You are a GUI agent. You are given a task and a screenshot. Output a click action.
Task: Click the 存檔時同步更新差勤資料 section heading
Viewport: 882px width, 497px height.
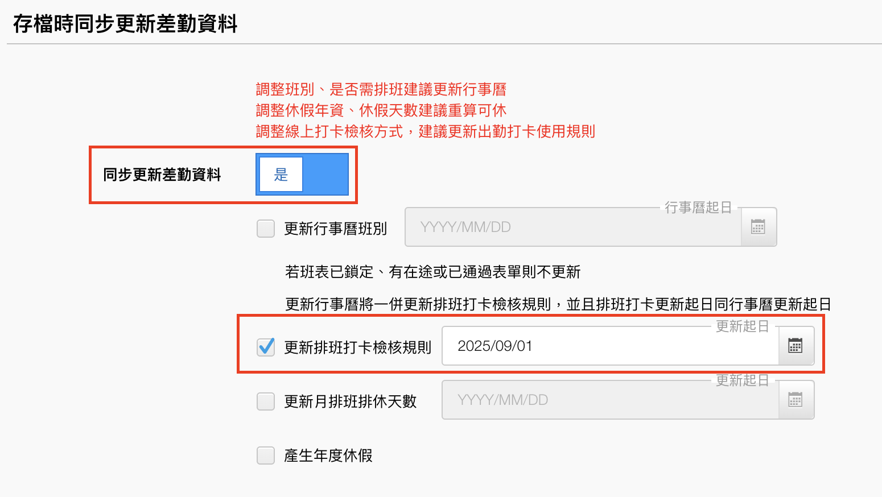pyautogui.click(x=125, y=24)
